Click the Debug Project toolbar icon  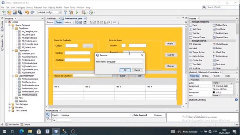[84, 12]
